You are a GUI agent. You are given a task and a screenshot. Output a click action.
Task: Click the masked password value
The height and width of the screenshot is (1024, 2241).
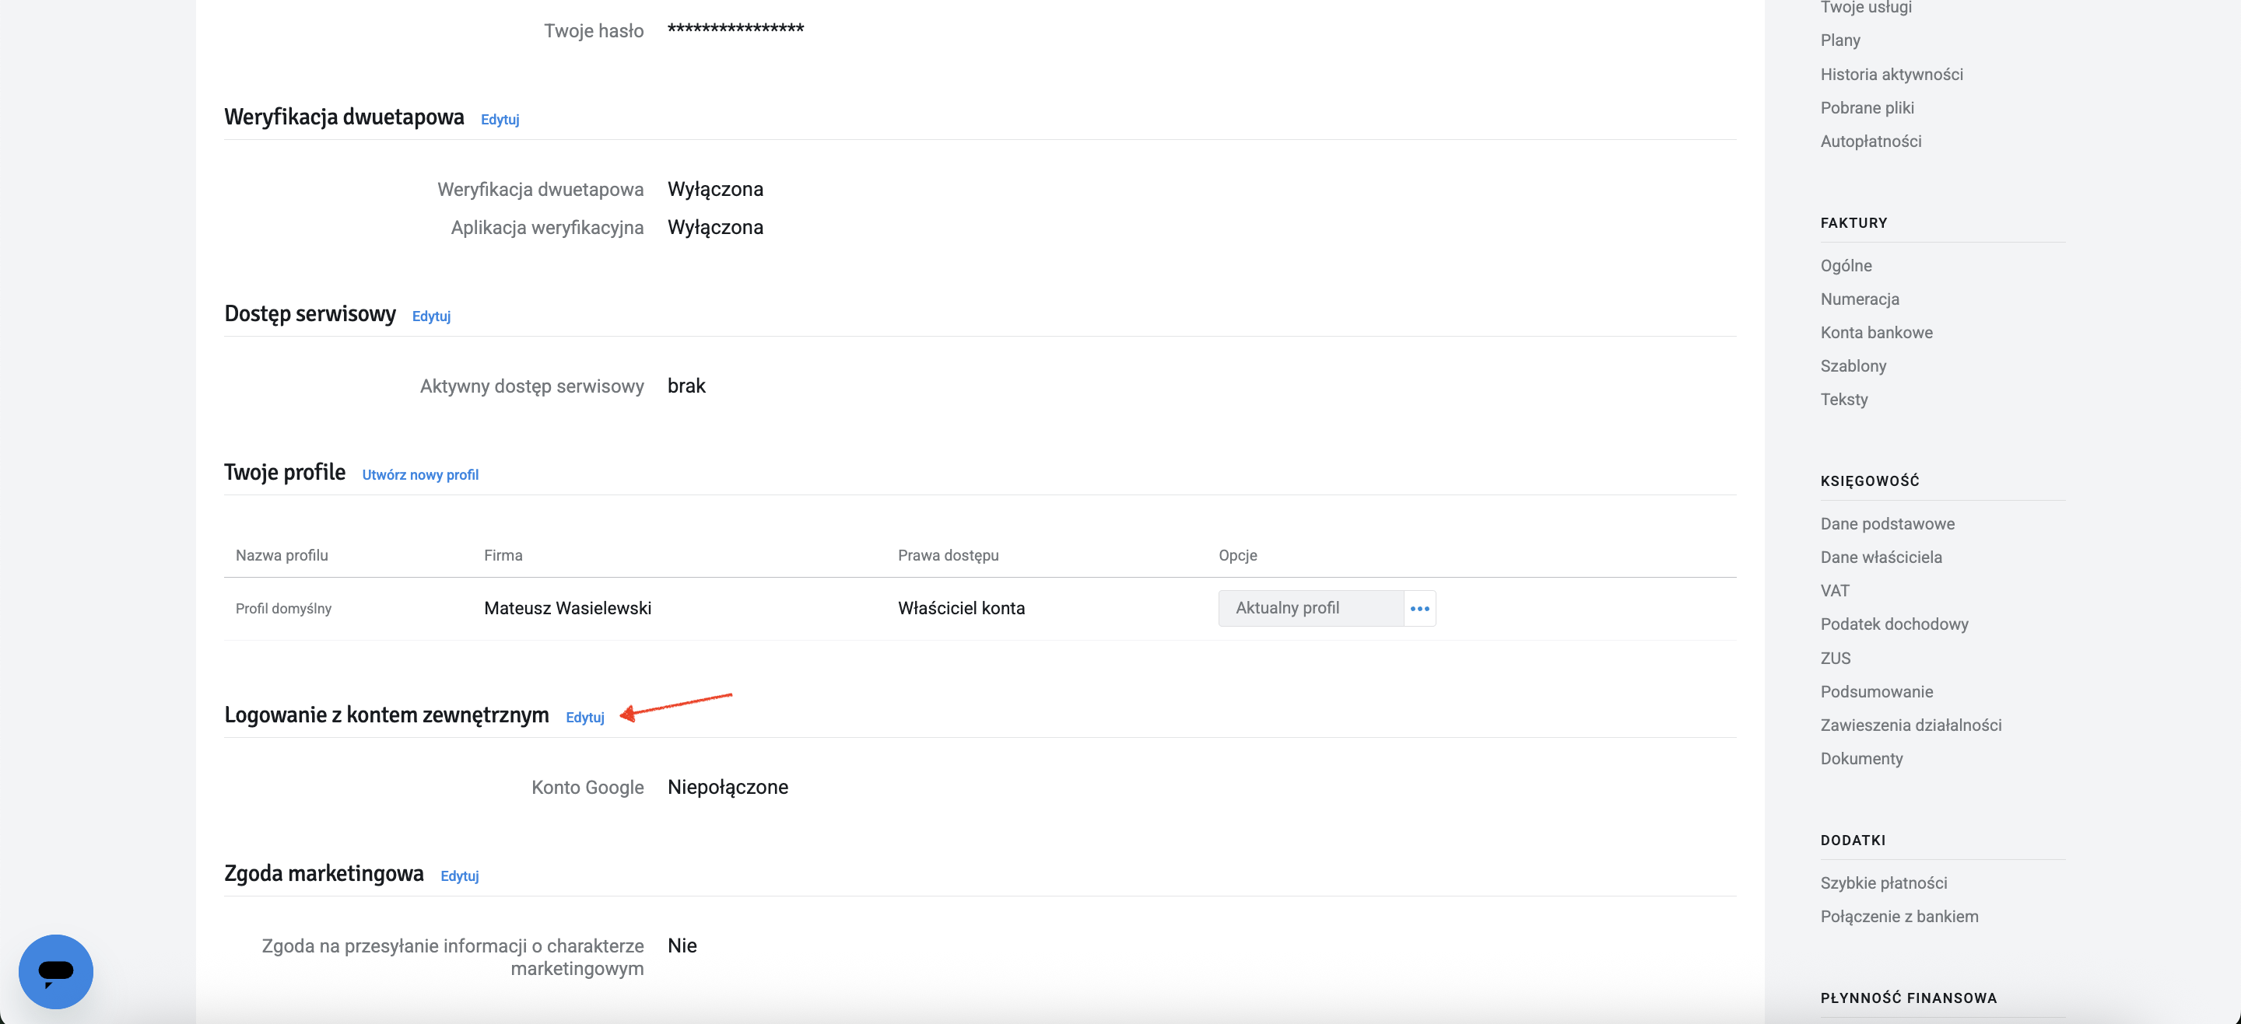coord(735,29)
